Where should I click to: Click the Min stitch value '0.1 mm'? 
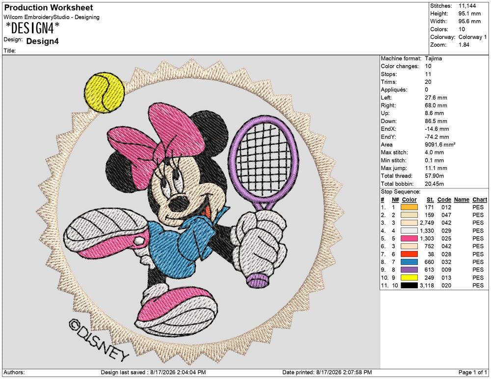click(x=435, y=160)
